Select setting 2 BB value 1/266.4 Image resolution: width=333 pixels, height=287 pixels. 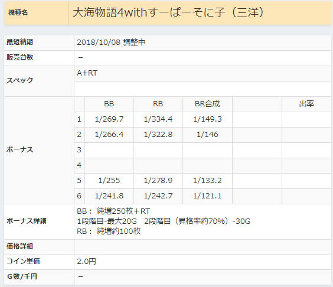tap(109, 135)
